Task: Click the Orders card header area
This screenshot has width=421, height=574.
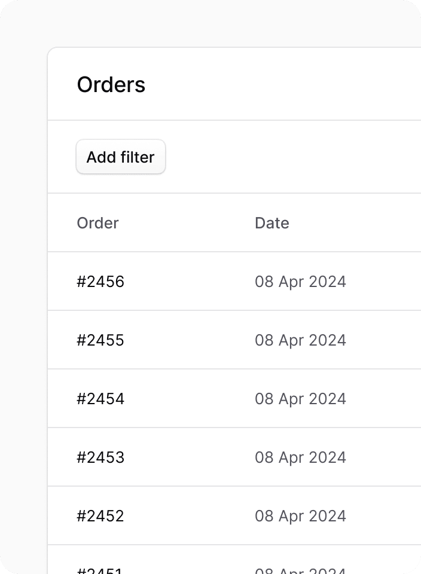Action: [x=233, y=84]
